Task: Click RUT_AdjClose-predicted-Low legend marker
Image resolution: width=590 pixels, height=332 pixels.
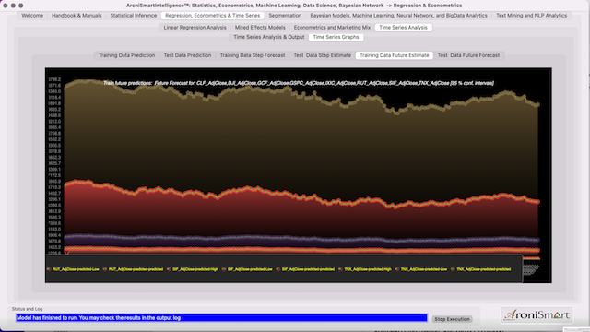Action: (49, 269)
